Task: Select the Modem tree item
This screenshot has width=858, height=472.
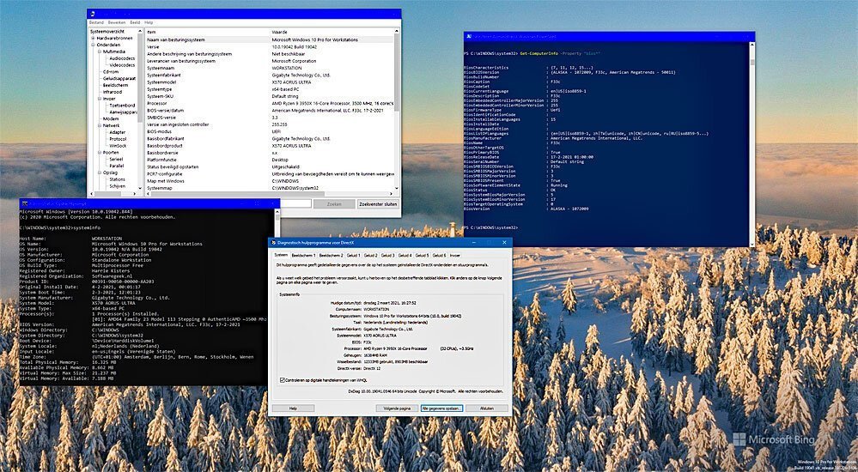Action: [x=111, y=118]
